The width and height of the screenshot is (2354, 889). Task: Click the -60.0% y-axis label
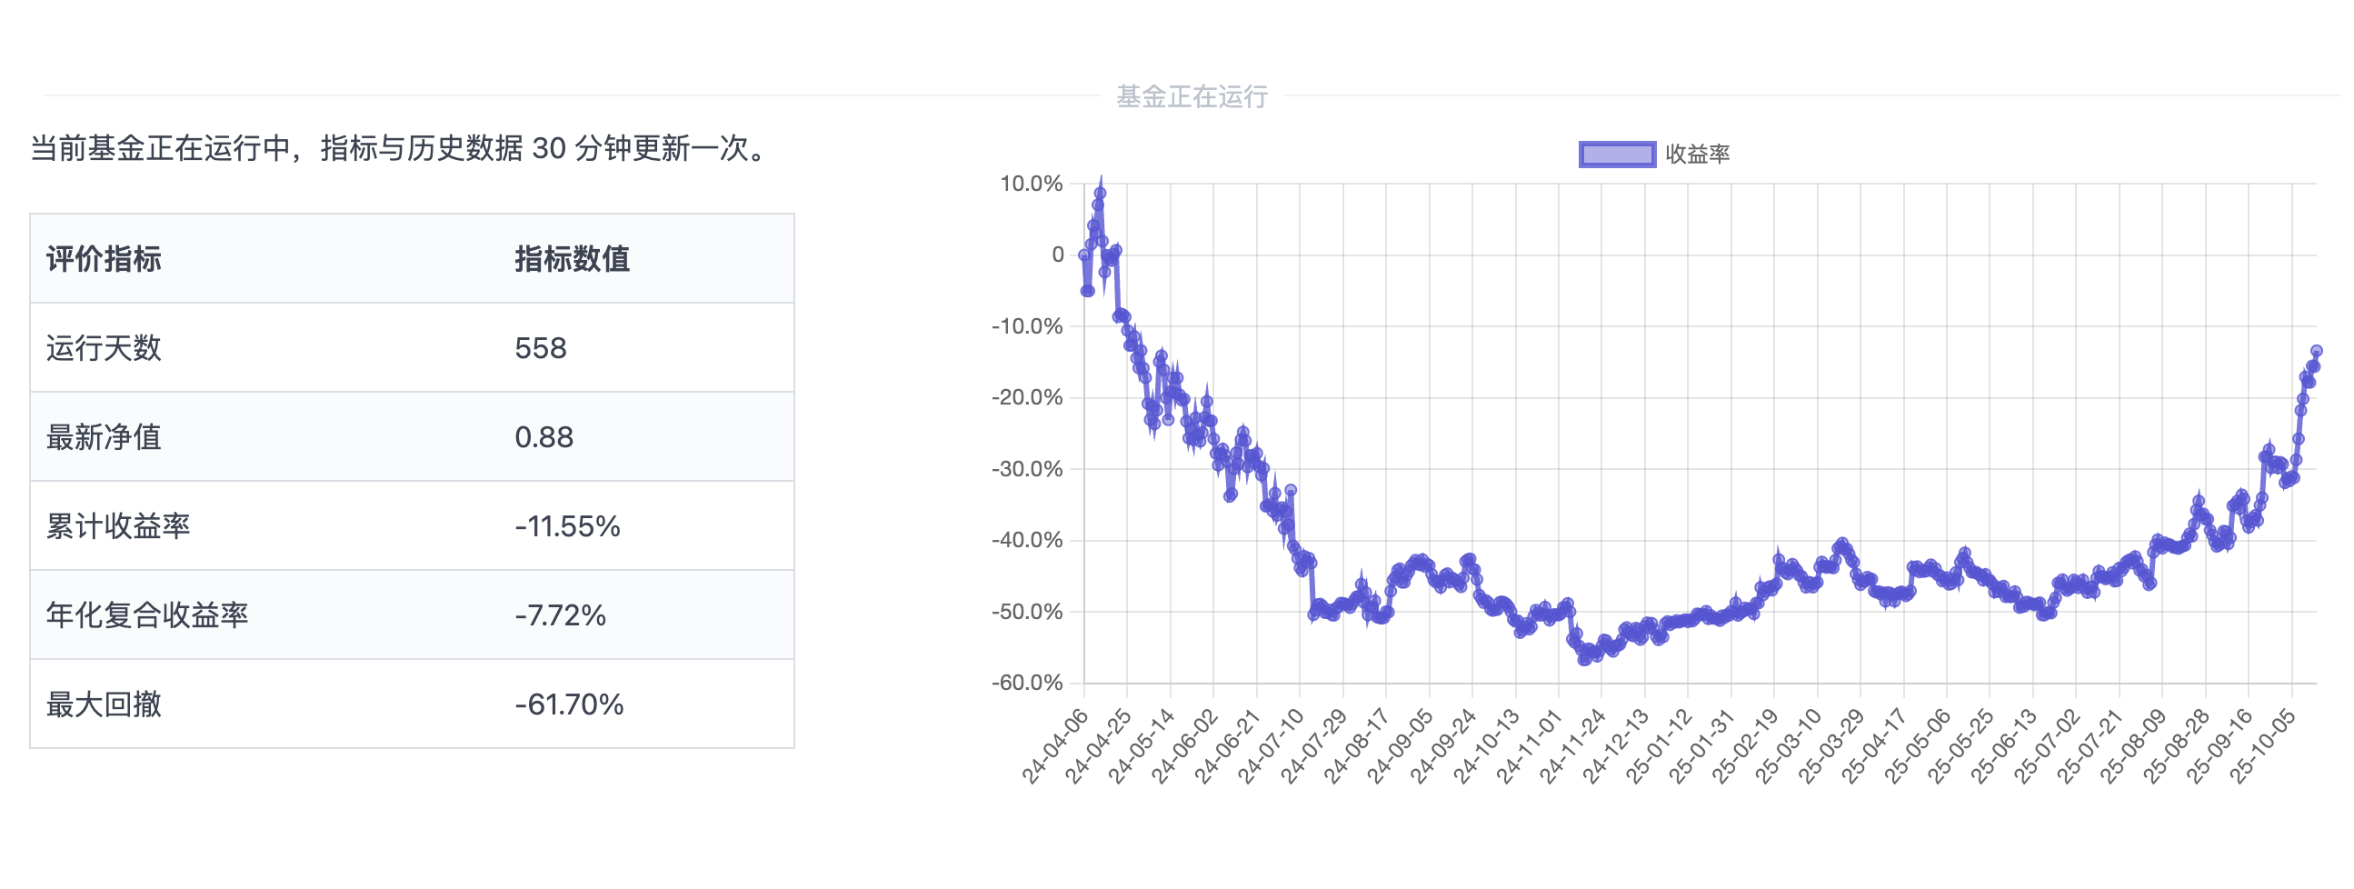point(1028,683)
